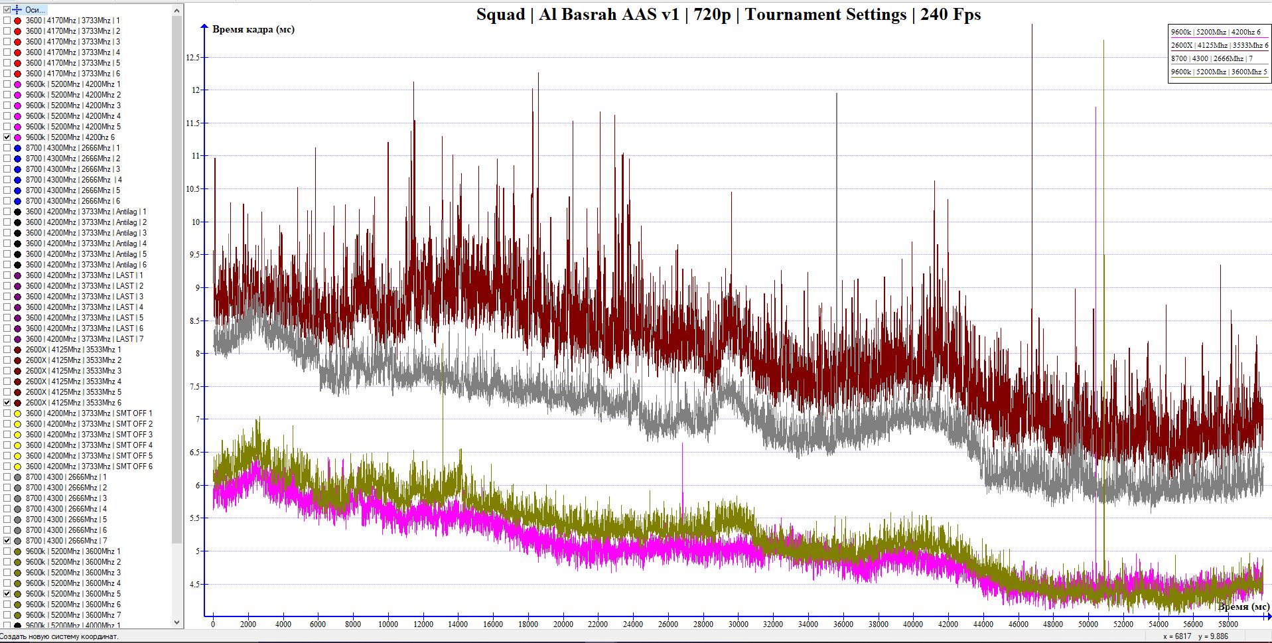1272x643 pixels.
Task: Click the gray dot for '8700 | 4300 | 2666Mhz | 5'
Action: [x=18, y=520]
